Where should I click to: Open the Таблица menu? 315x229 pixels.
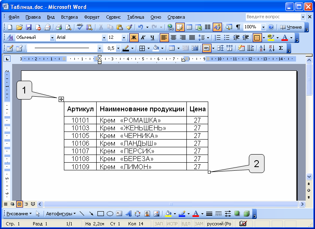135,17
